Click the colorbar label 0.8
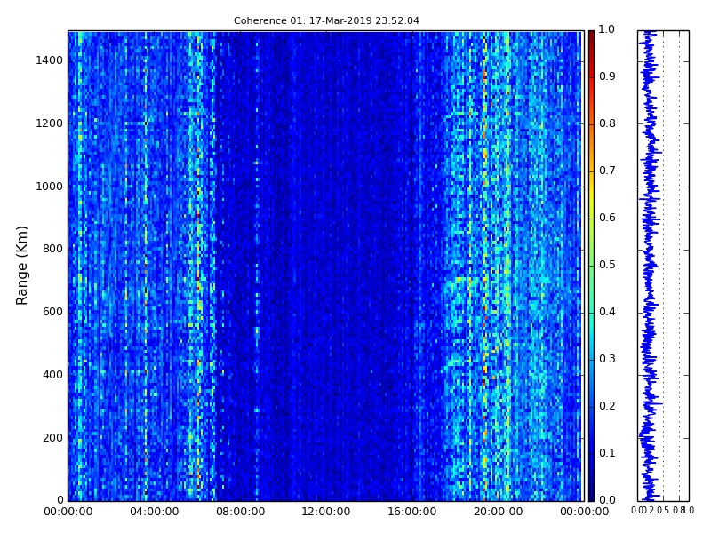Image resolution: width=711 pixels, height=533 pixels. 607,123
